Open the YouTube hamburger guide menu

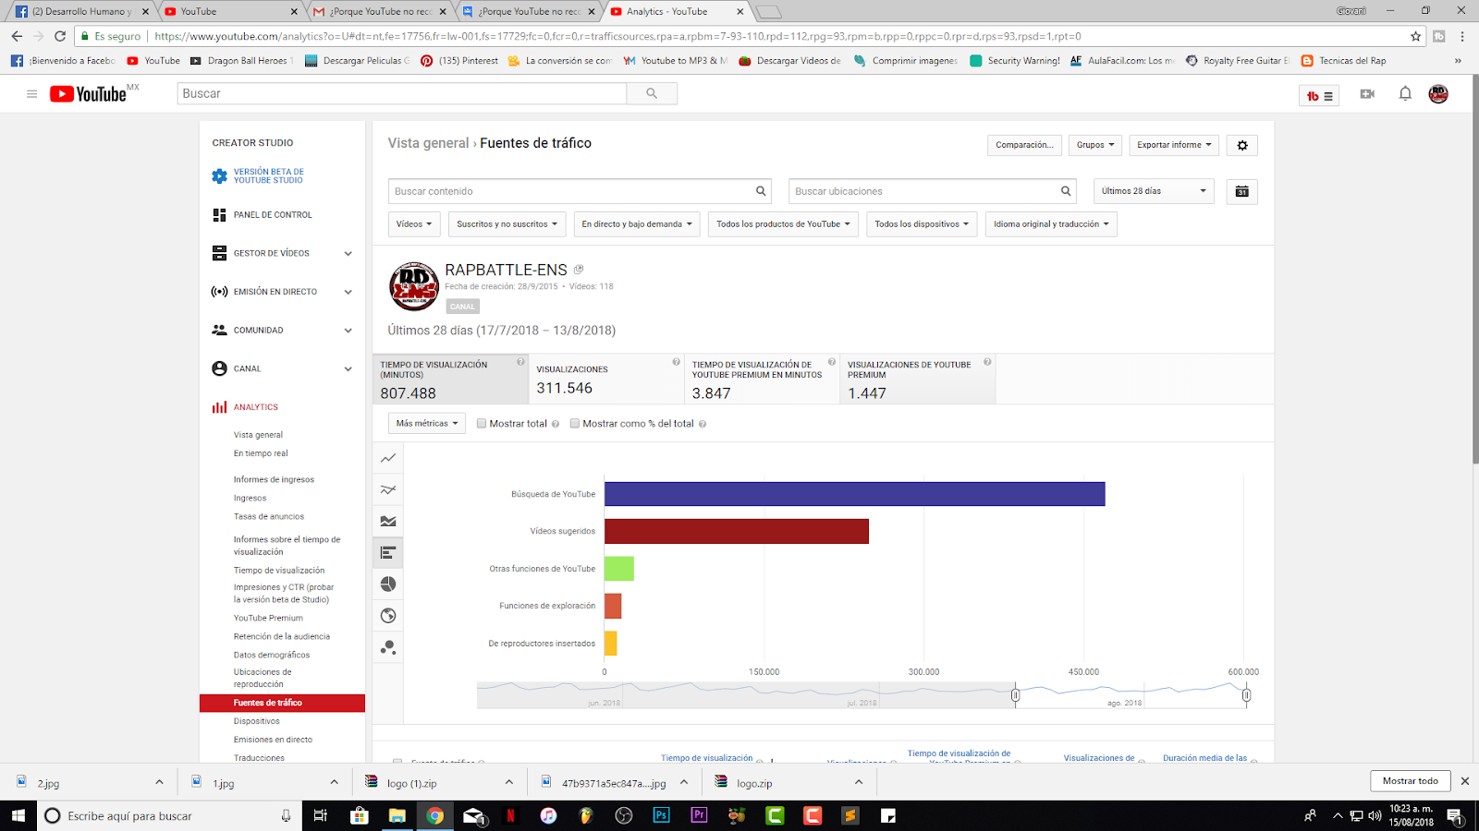tap(31, 94)
